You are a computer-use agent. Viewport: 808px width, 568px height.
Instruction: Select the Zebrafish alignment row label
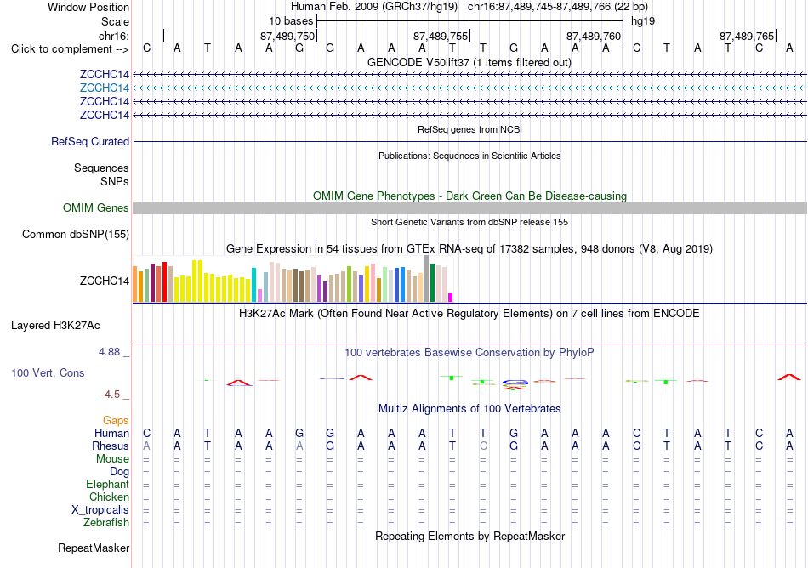coord(106,523)
